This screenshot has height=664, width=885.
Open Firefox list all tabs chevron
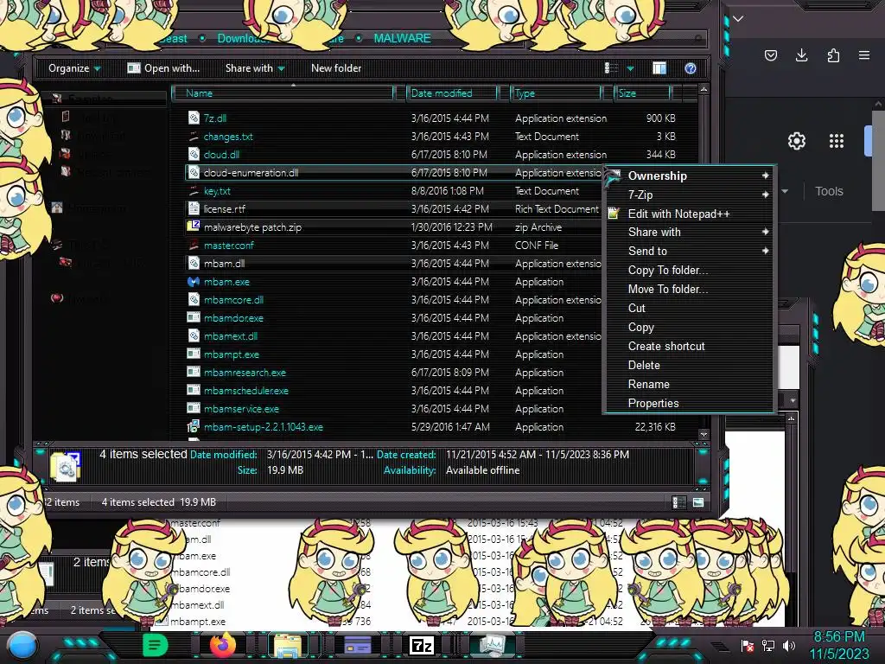tap(738, 19)
